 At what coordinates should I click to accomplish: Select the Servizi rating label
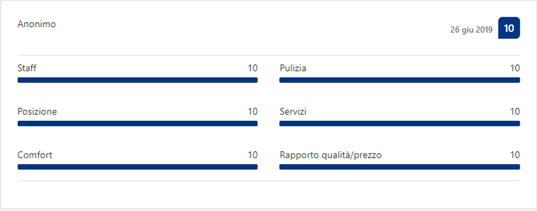pyautogui.click(x=293, y=112)
